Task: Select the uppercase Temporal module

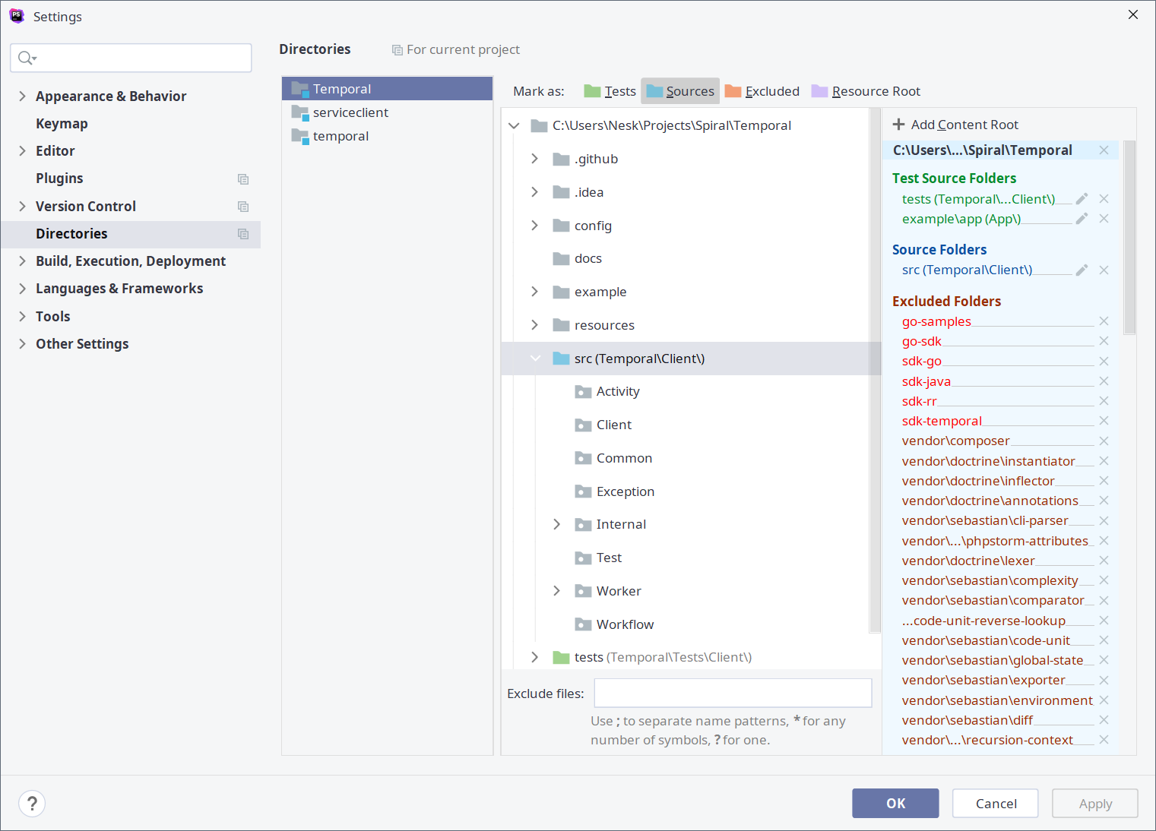Action: [387, 89]
